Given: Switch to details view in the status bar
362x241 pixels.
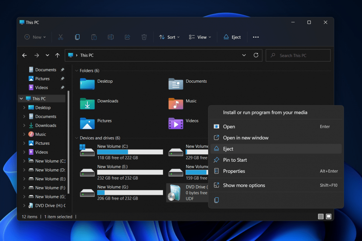Looking at the screenshot, I should (321, 216).
